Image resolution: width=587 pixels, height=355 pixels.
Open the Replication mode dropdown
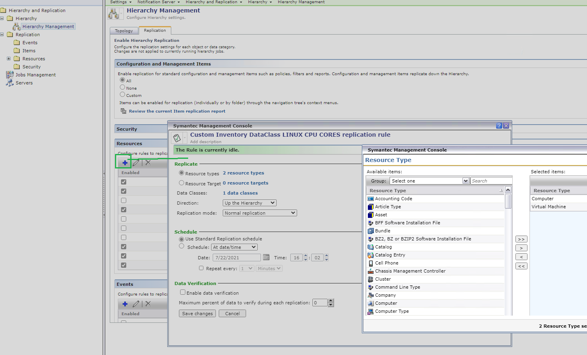(x=259, y=213)
